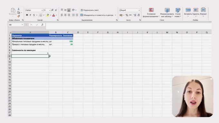Click Объединить и поместить в центре button
This screenshot has height=123, width=219.
(x=98, y=15)
